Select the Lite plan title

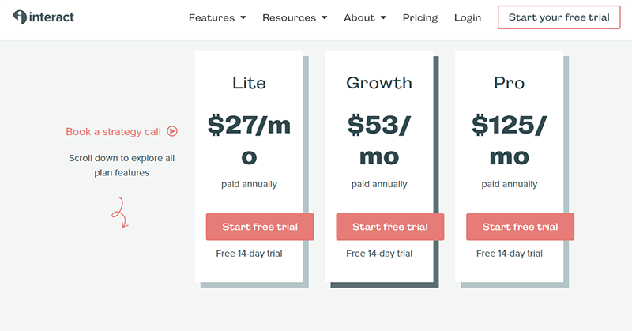click(x=249, y=83)
